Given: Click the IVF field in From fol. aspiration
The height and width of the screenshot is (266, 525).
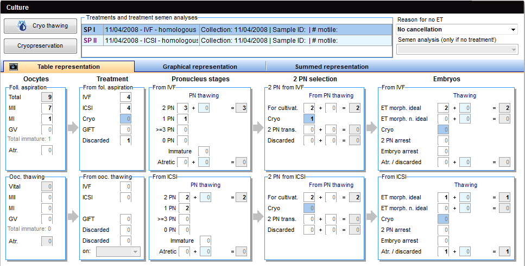Looking at the screenshot, I should click(x=125, y=97).
